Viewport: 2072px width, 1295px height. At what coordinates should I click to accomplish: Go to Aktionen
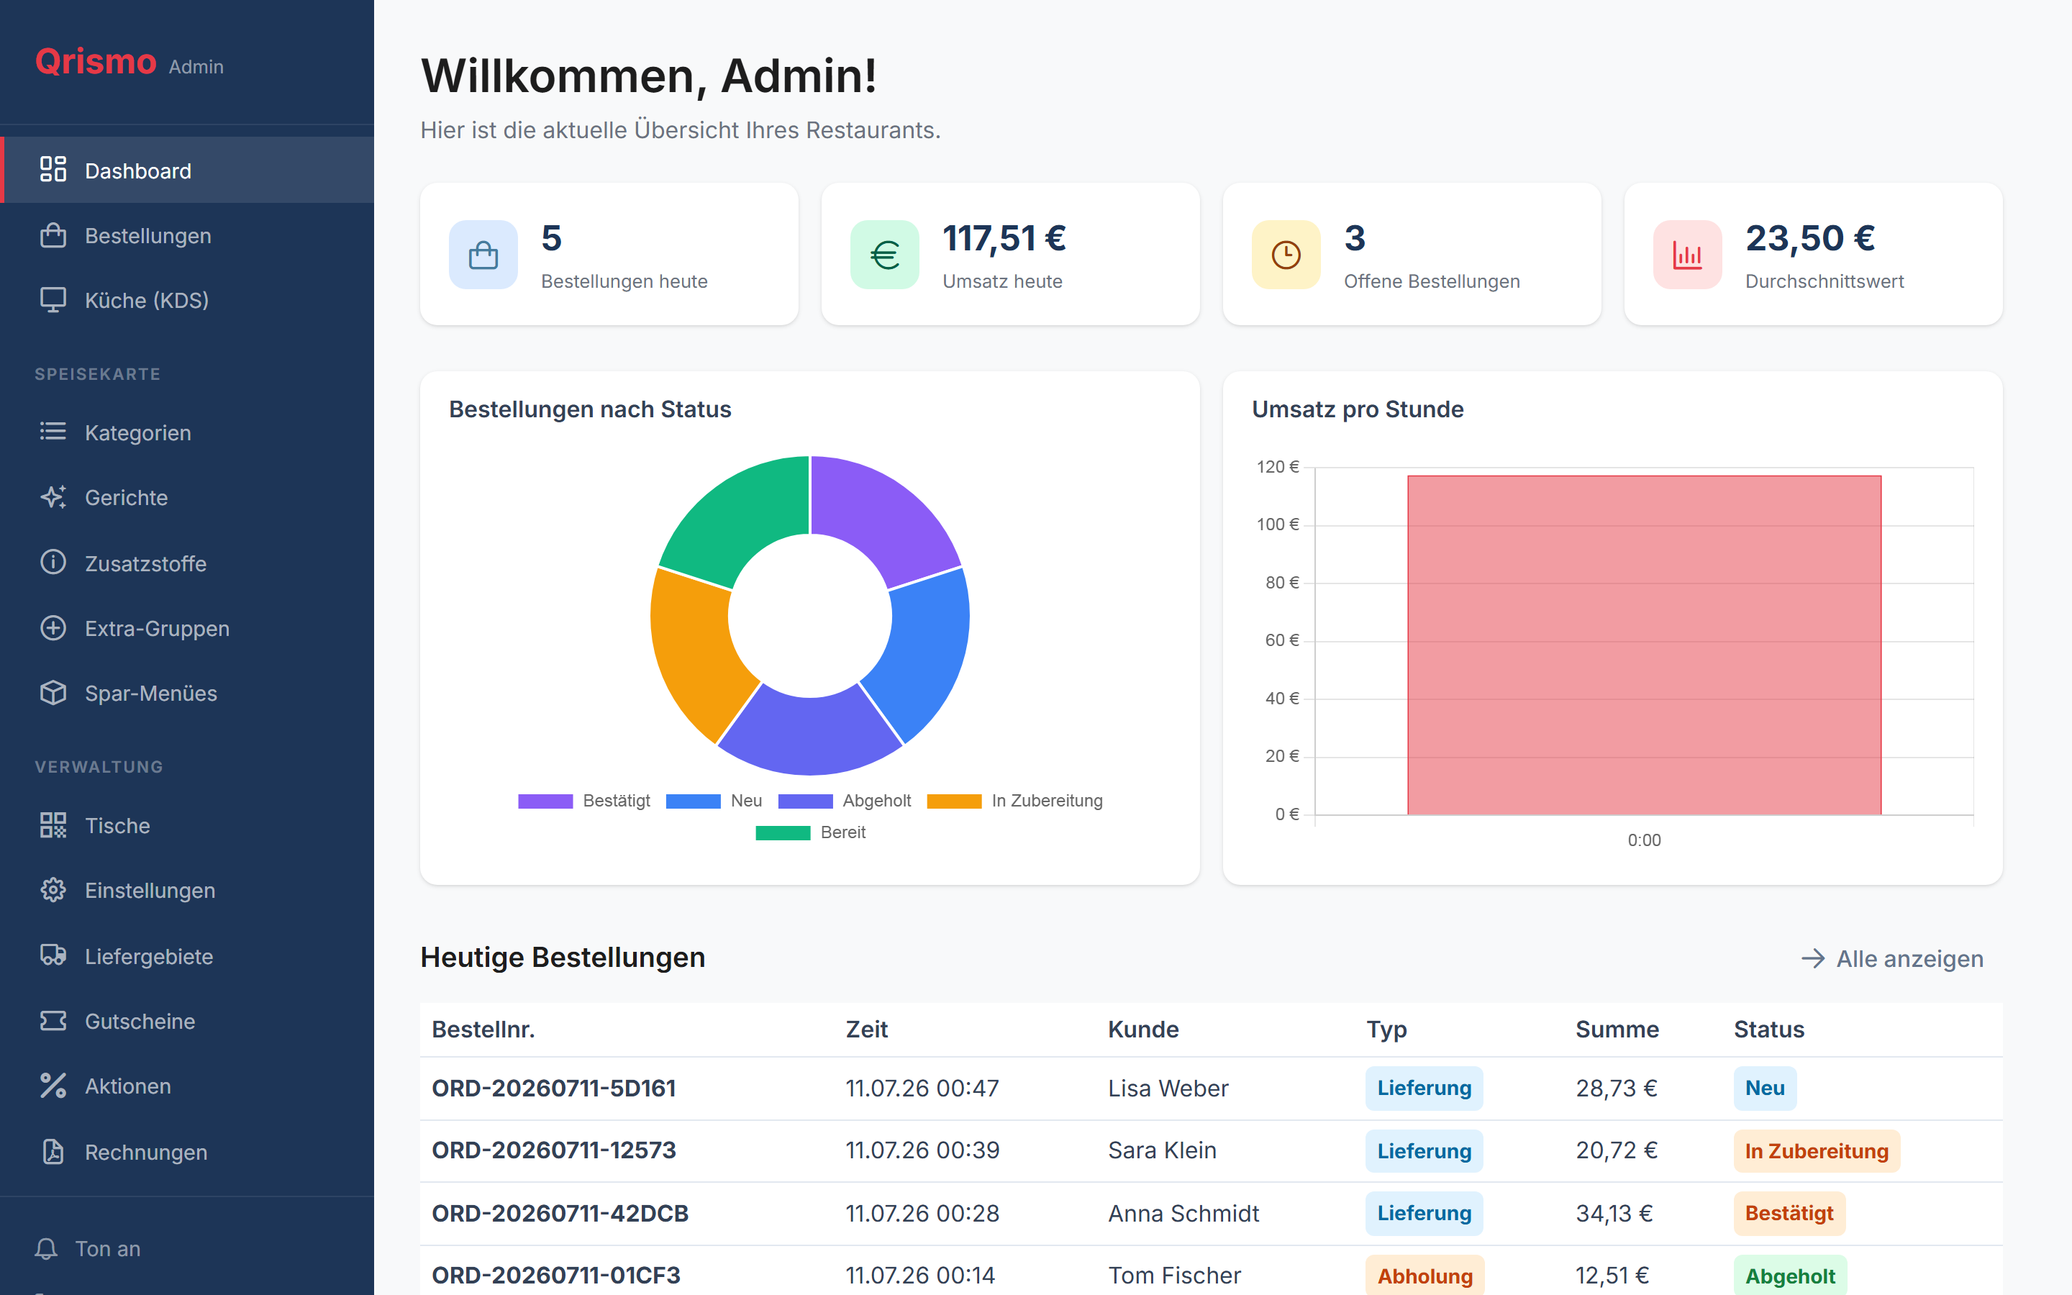(x=186, y=1087)
